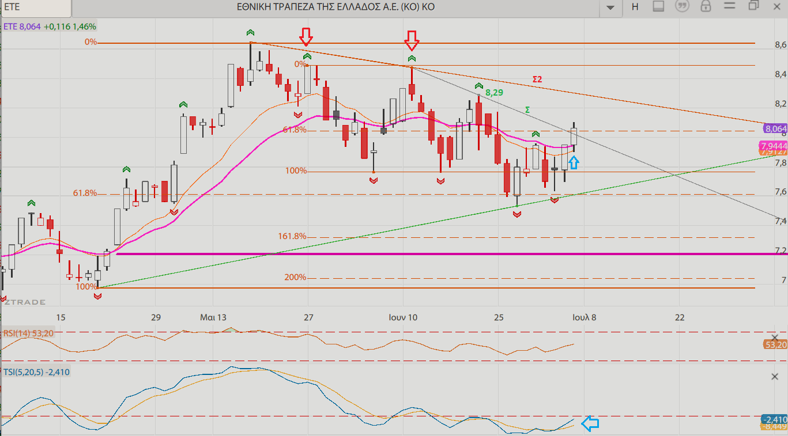The height and width of the screenshot is (436, 788).
Task: Click the Ιουλ 8 date label
Action: point(585,317)
